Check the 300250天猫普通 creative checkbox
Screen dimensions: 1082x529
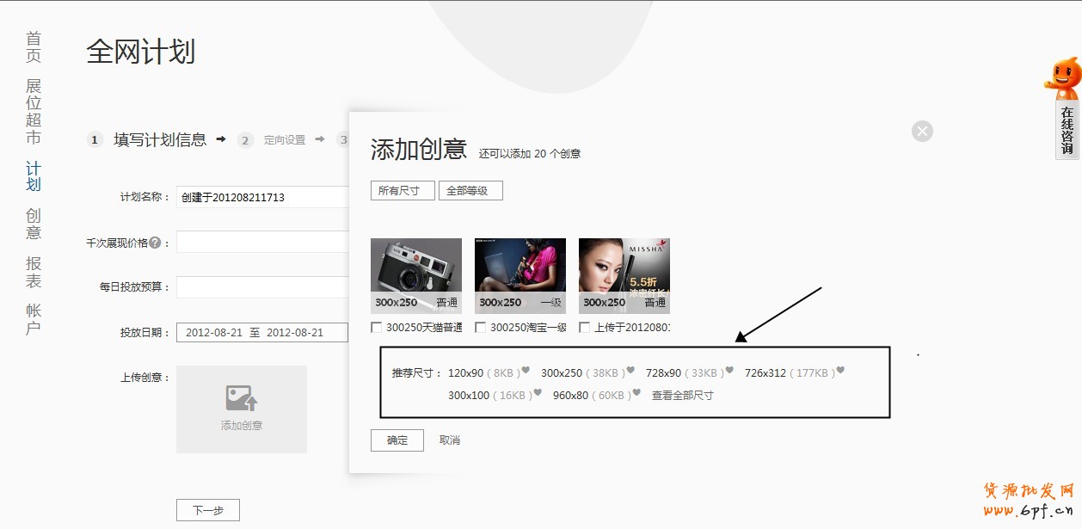[x=377, y=328]
